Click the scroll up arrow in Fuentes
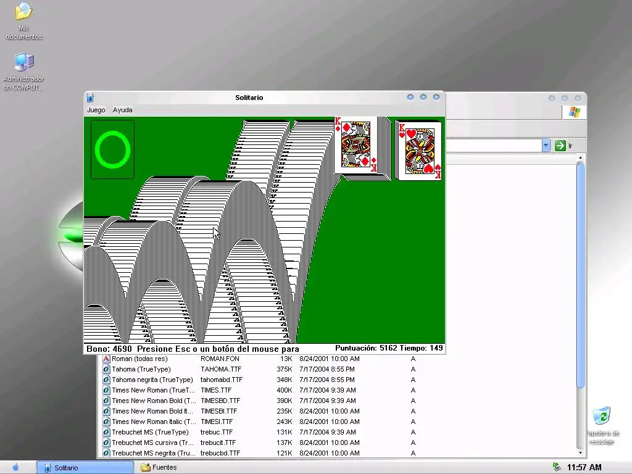 click(580, 157)
